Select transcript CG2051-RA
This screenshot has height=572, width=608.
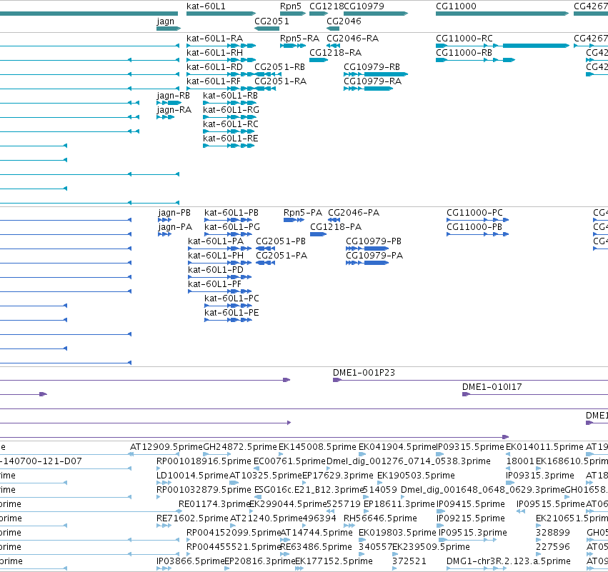(x=280, y=81)
